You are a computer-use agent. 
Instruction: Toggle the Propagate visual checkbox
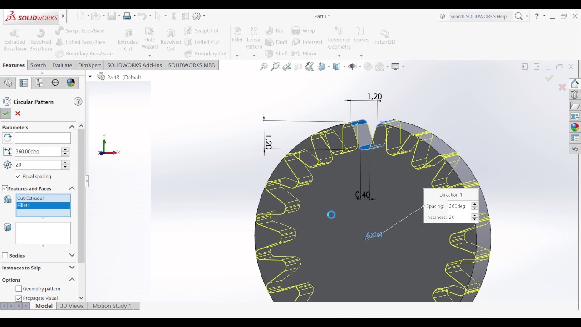point(19,298)
